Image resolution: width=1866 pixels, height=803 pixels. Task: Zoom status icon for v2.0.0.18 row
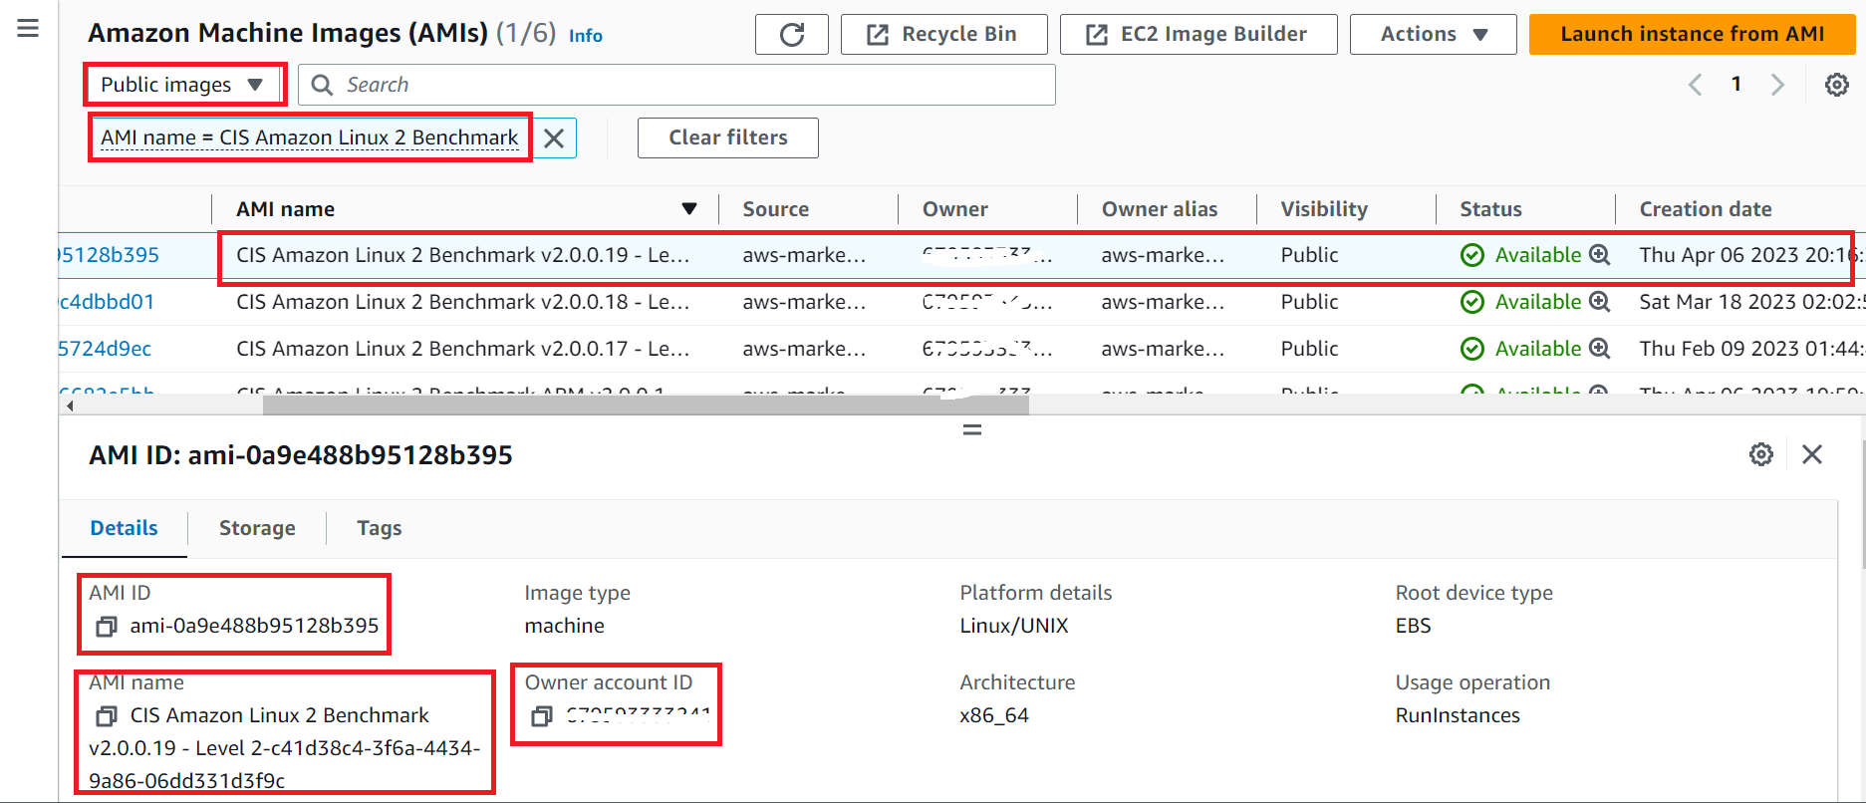click(1599, 302)
